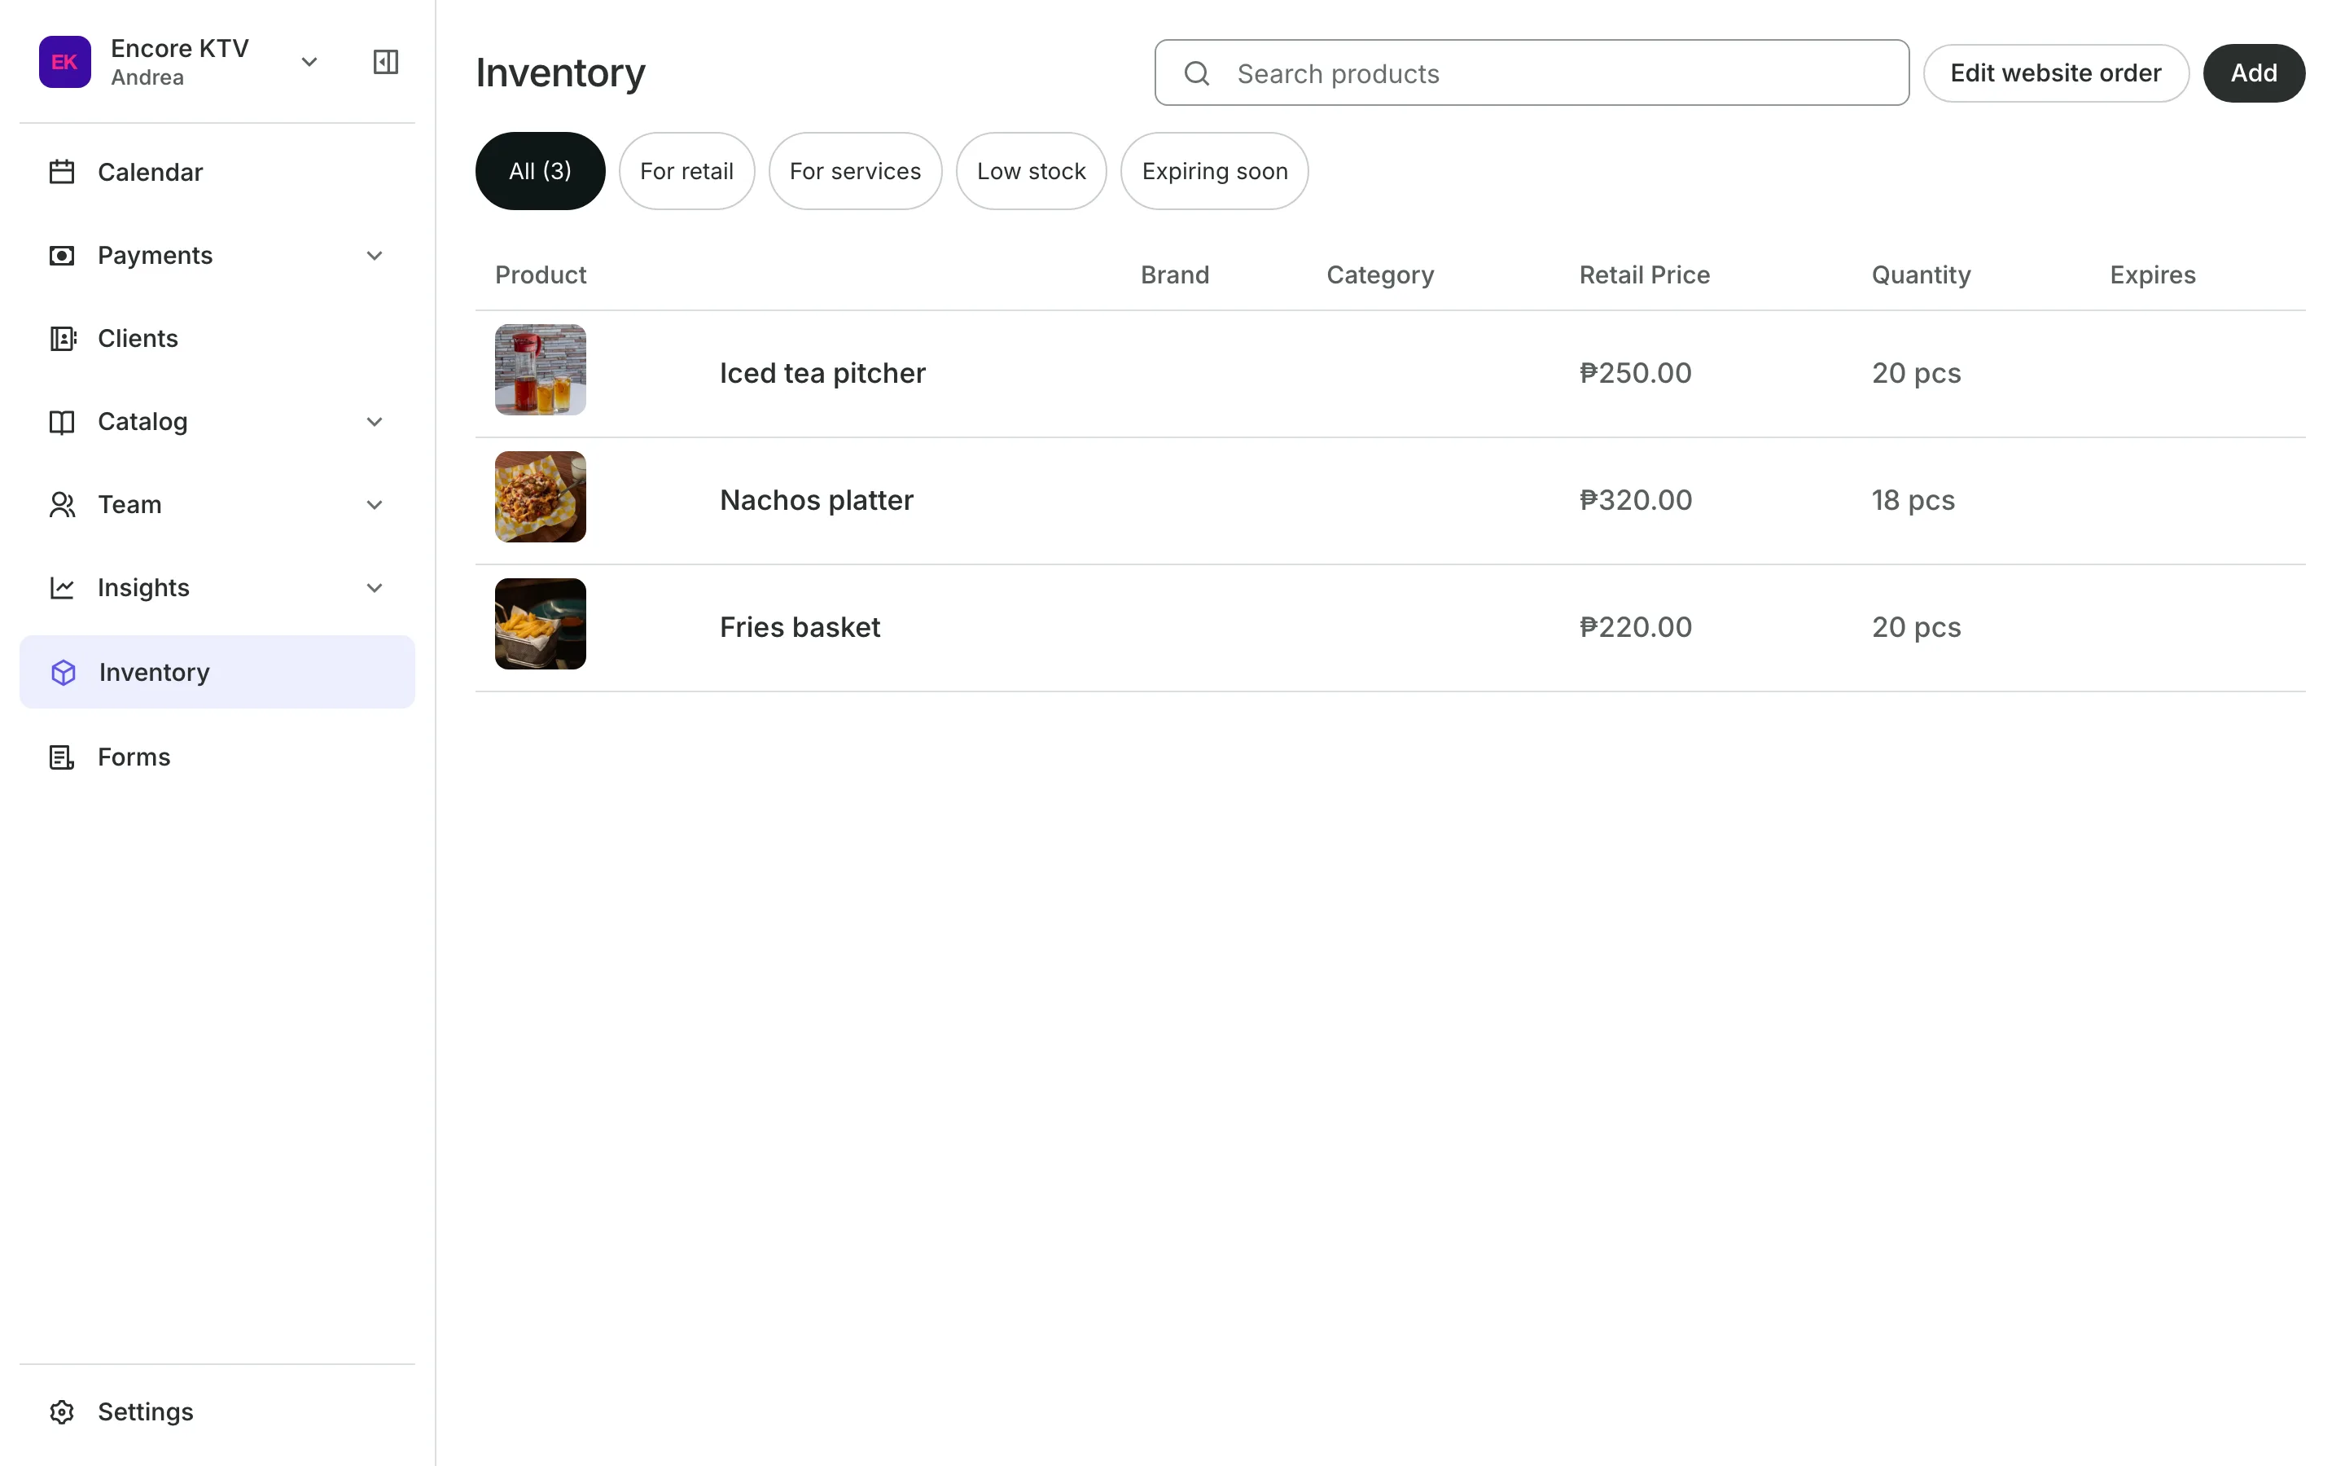Click the Calendar icon in the sidebar
This screenshot has height=1466, width=2345.
[62, 173]
